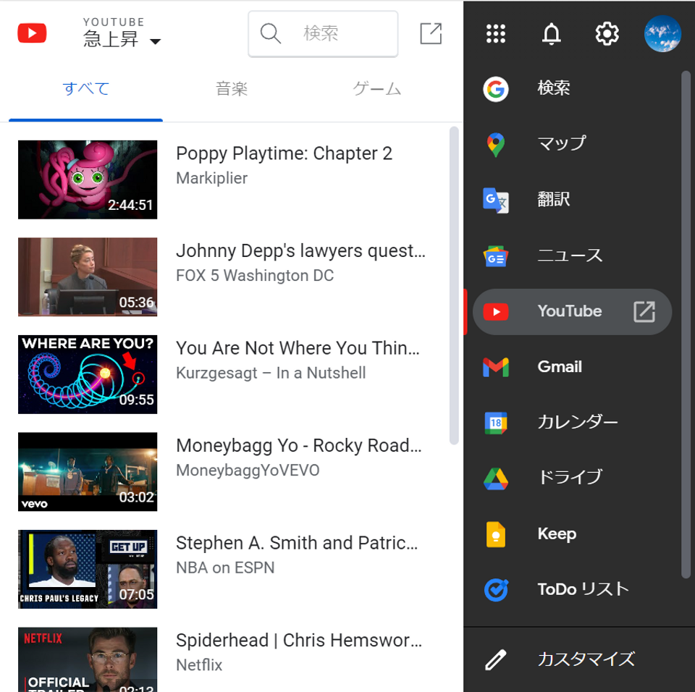The height and width of the screenshot is (692, 695).
Task: Click the Google News icon
Action: pos(496,256)
